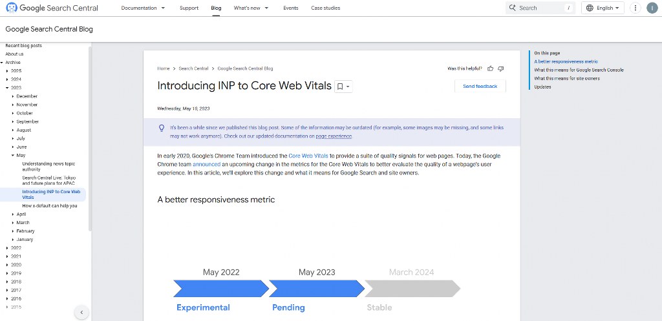Expand January in the 2023 archive

pos(13,240)
